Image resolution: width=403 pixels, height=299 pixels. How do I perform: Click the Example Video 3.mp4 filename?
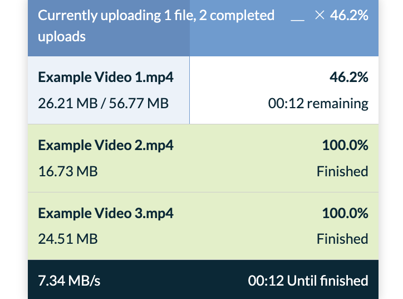106,213
